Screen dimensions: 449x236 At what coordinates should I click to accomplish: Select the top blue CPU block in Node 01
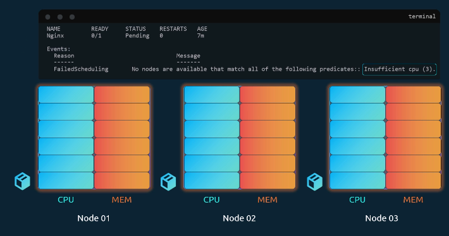coord(66,95)
